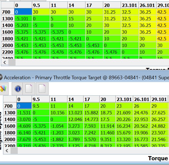Click the 36.25 cell in the upper table's 1600 row
169x165 pixels.
pyautogui.click(x=147, y=32)
